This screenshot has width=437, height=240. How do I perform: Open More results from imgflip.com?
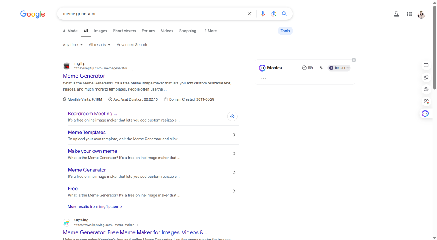tap(95, 206)
